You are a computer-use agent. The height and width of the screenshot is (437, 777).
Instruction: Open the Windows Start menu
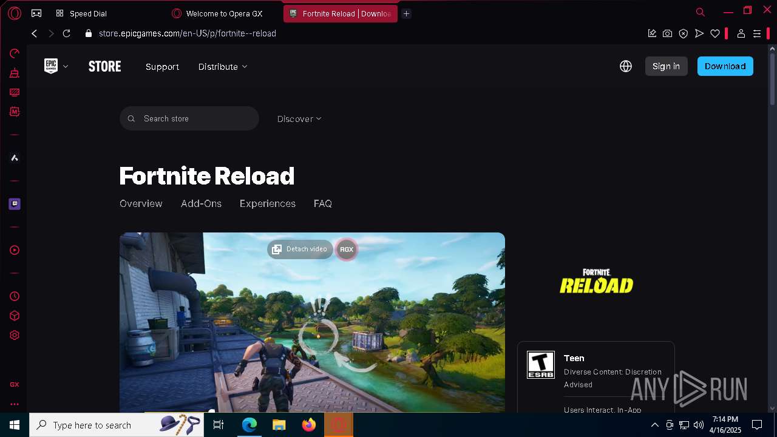point(15,425)
